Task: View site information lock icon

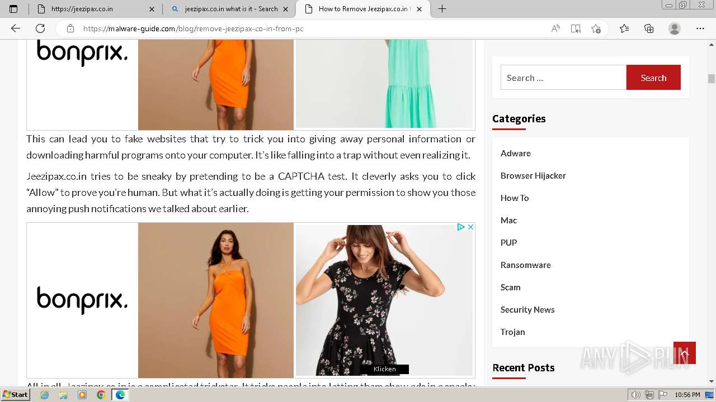Action: (70, 28)
